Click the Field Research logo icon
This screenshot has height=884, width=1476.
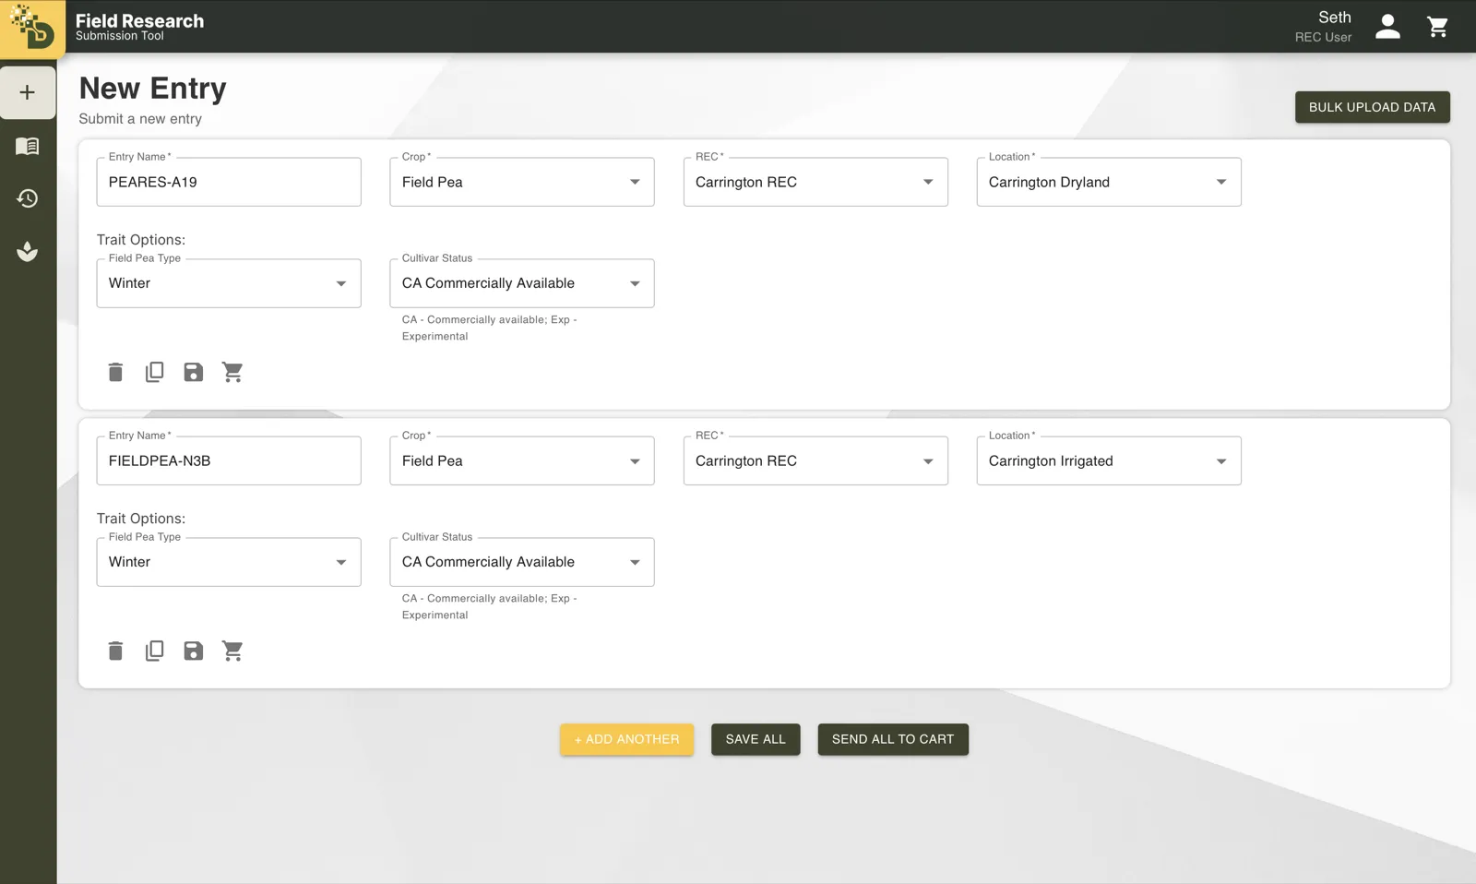[32, 27]
